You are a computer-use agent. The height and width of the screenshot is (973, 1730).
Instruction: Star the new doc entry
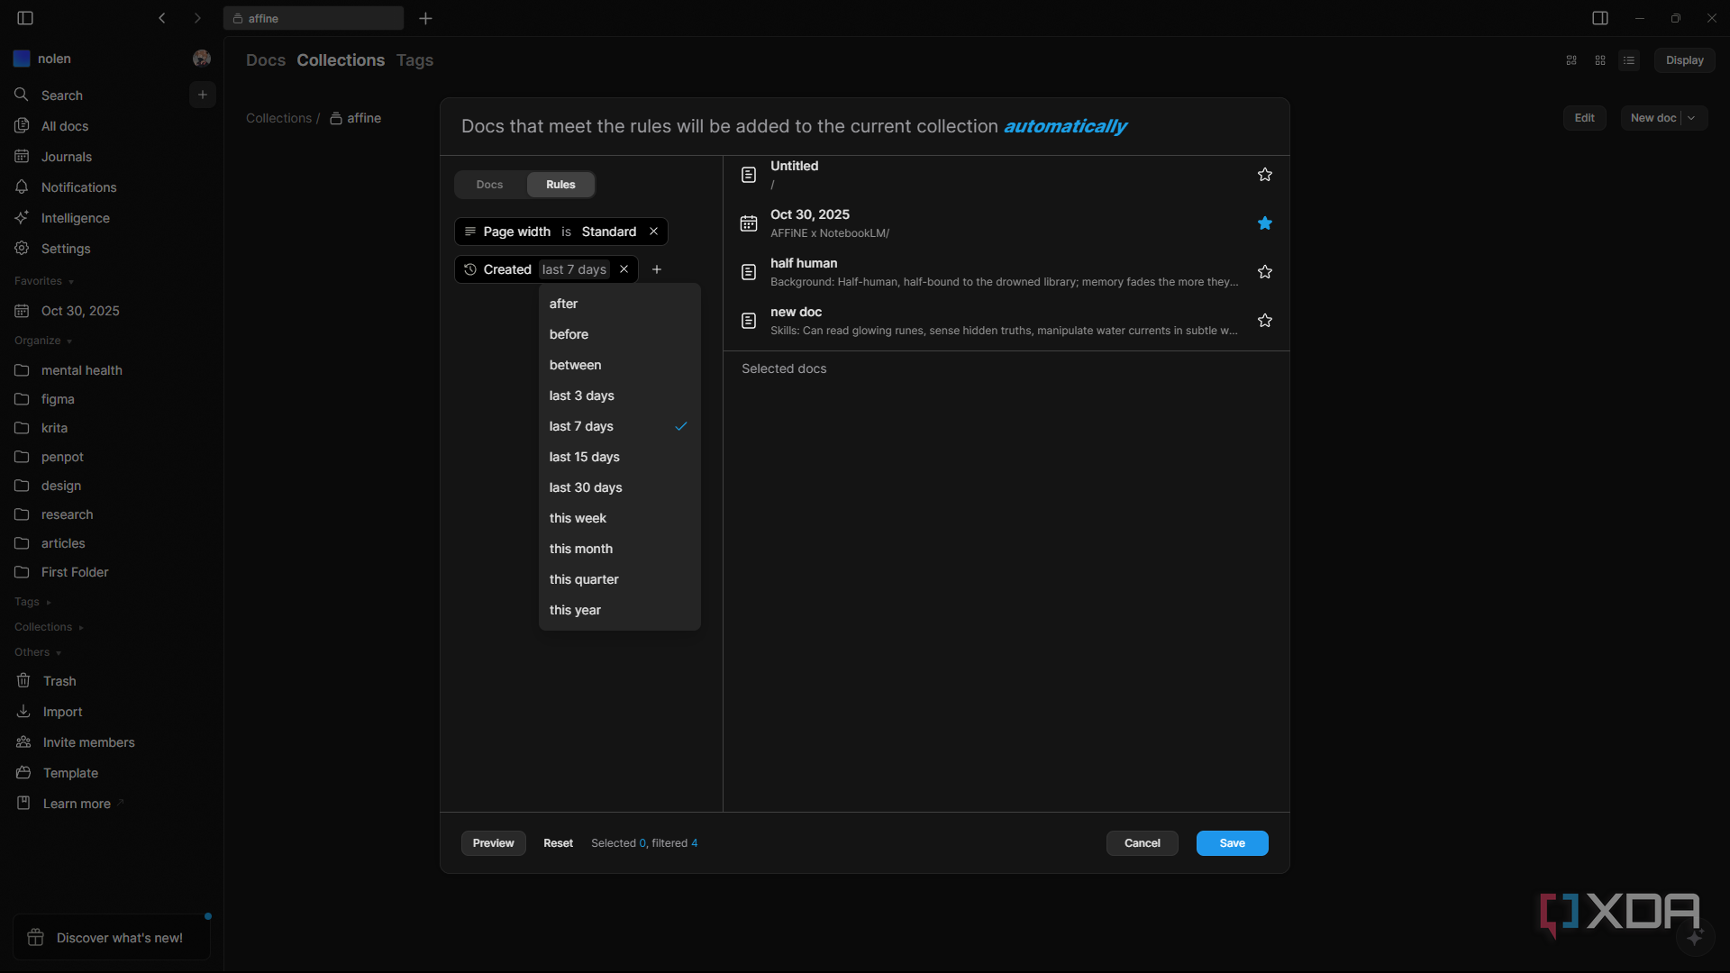pyautogui.click(x=1265, y=321)
